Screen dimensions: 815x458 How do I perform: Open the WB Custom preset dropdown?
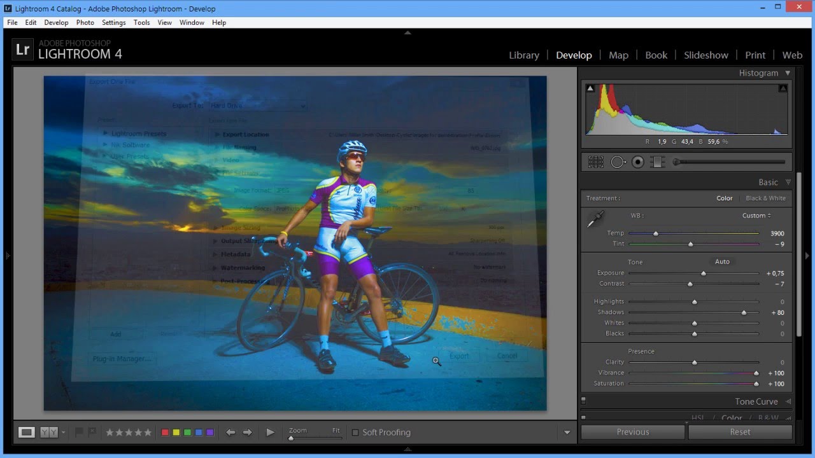point(757,216)
